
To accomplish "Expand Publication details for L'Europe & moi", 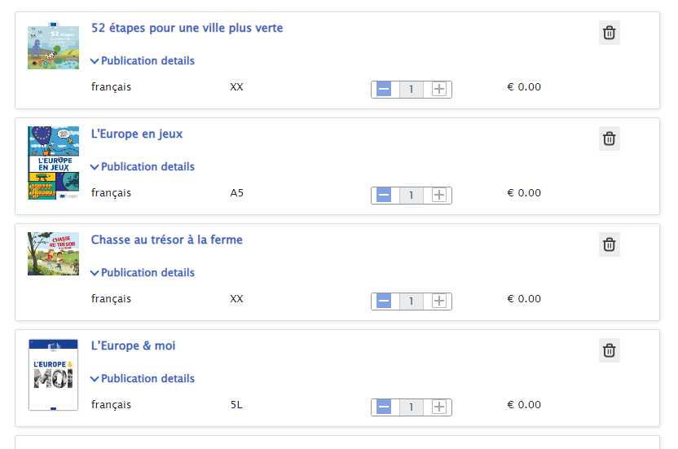I will [143, 379].
